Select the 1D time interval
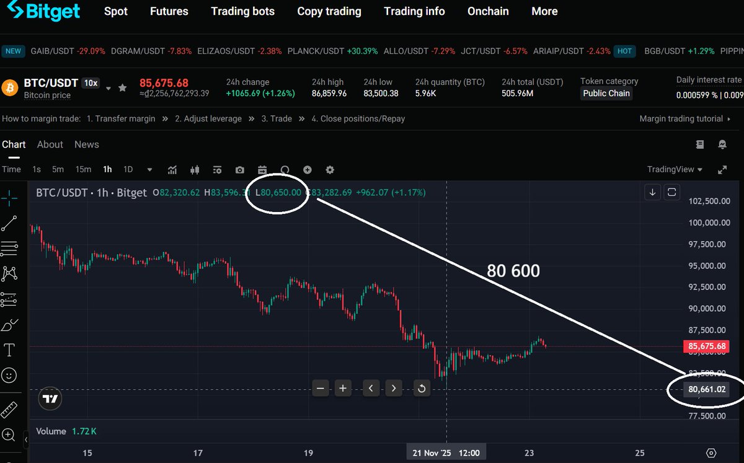 tap(128, 169)
